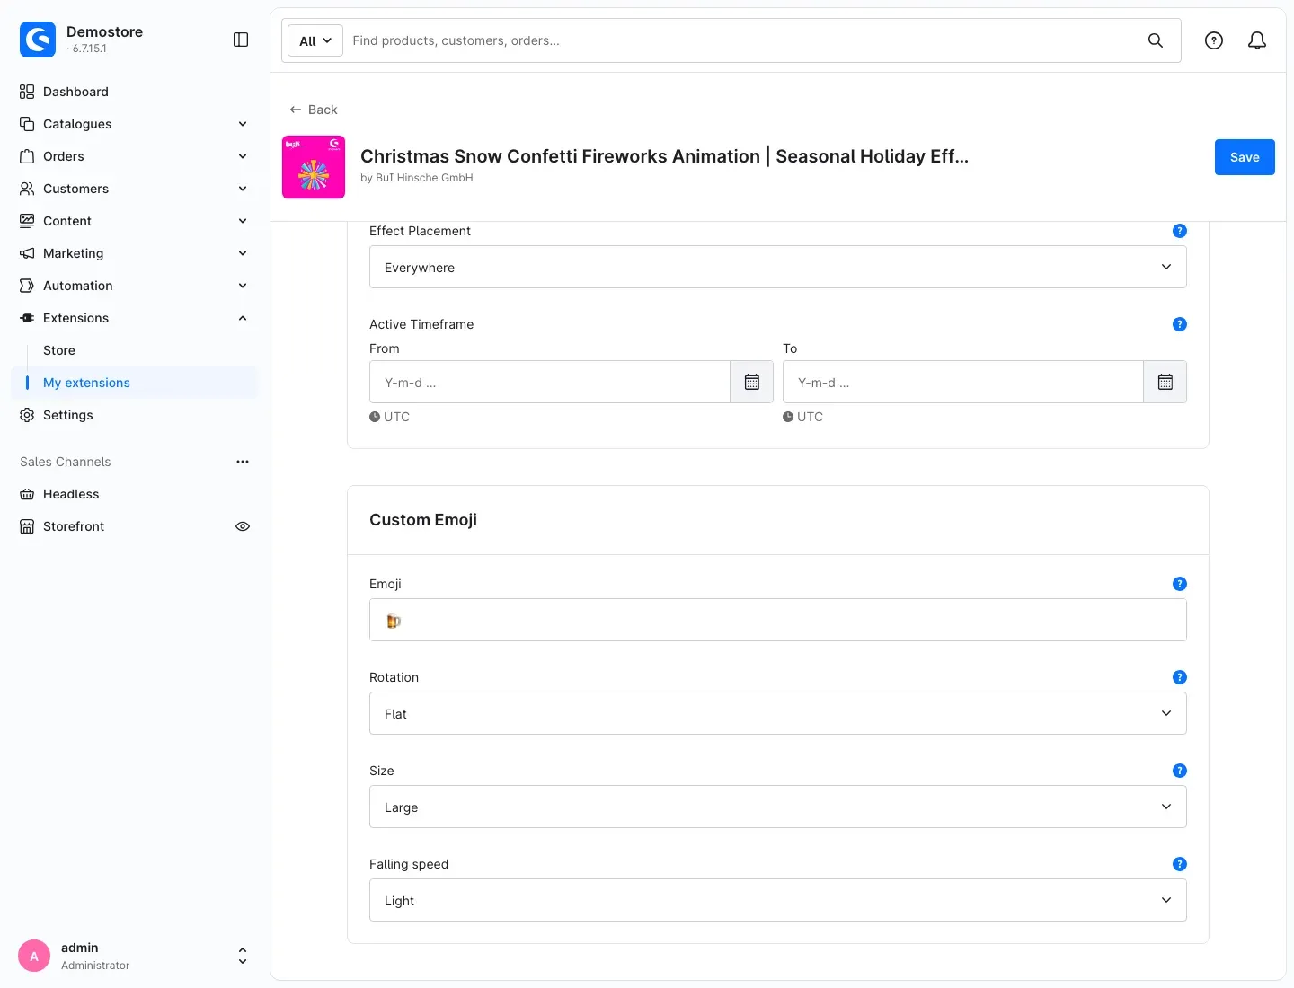Image resolution: width=1294 pixels, height=988 pixels.
Task: Expand the Catalogues menu chevron
Action: pyautogui.click(x=243, y=124)
